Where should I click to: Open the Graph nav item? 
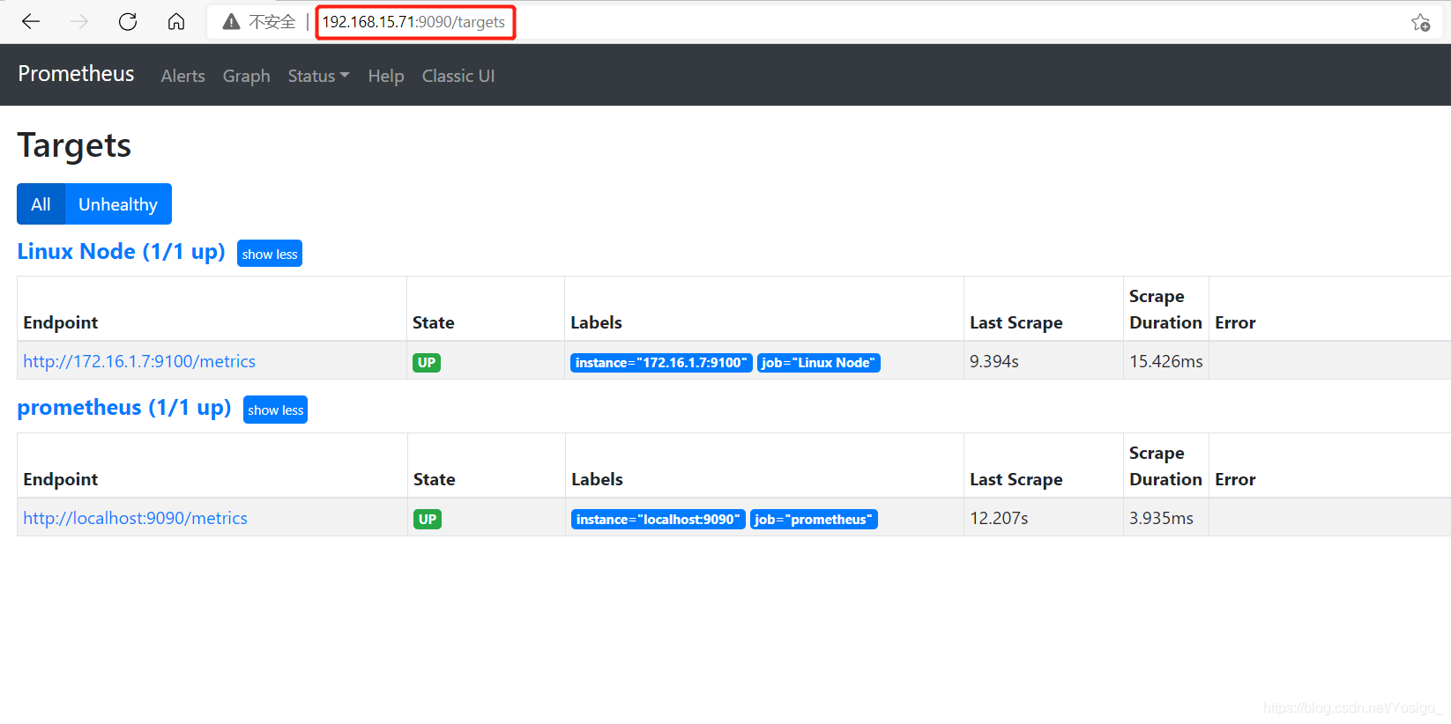click(246, 76)
